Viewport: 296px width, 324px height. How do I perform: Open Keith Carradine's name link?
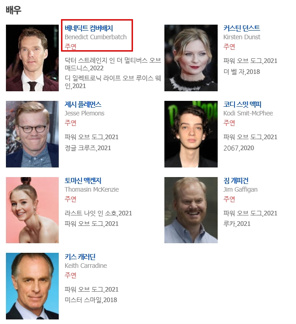pyautogui.click(x=80, y=257)
